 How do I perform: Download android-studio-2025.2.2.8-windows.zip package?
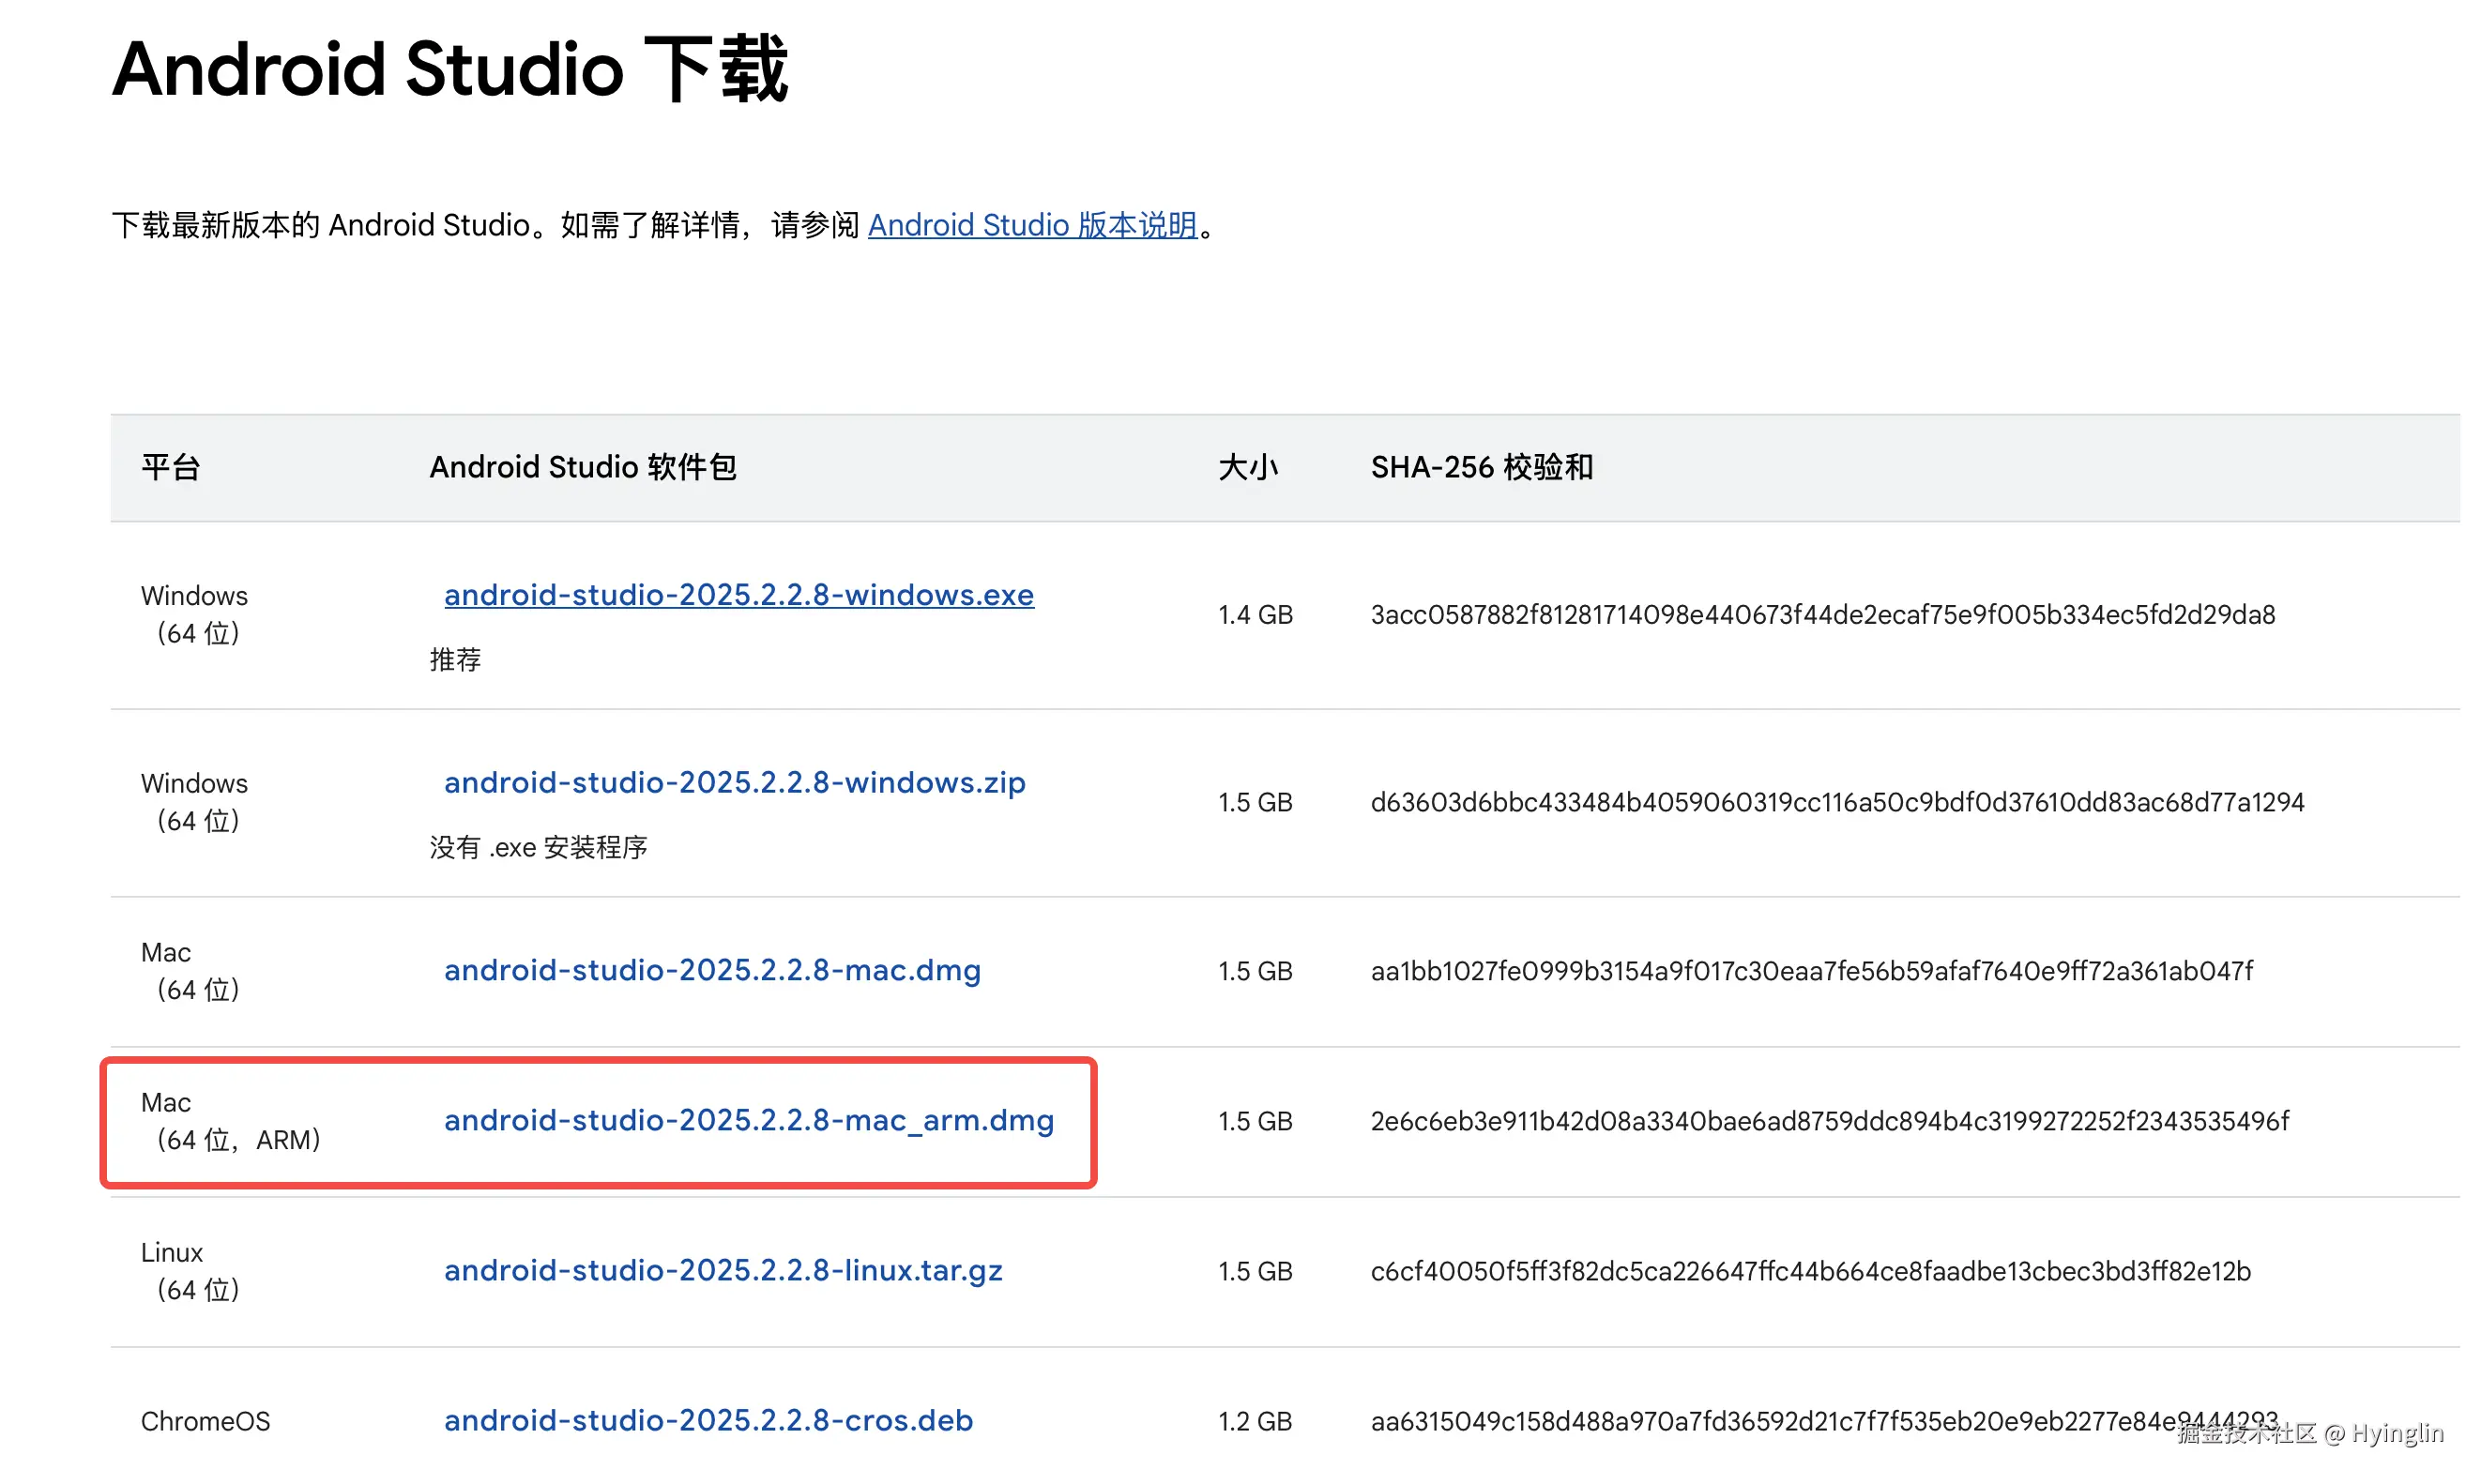click(734, 782)
